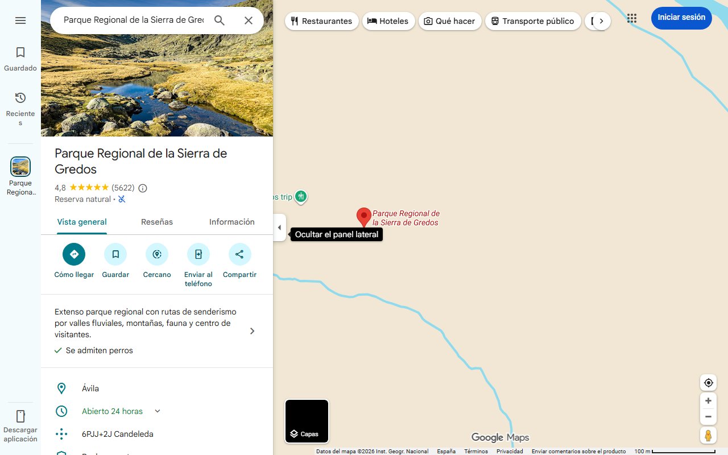Hide the side panel with the arrow toggle

[x=279, y=227]
